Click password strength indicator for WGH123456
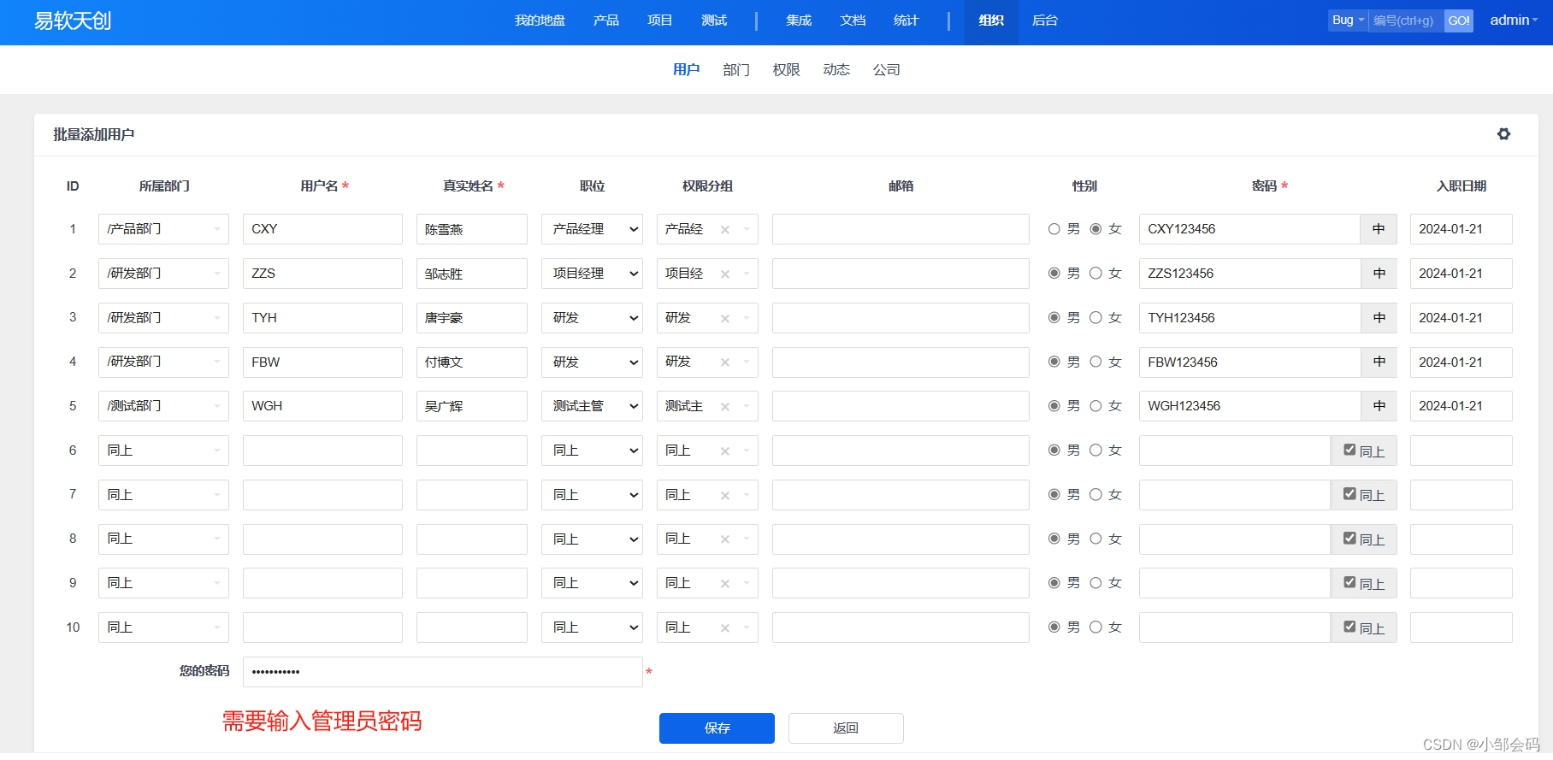 pos(1379,406)
